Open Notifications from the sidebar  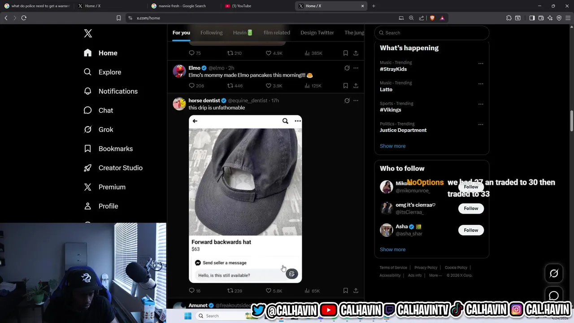[x=111, y=91]
